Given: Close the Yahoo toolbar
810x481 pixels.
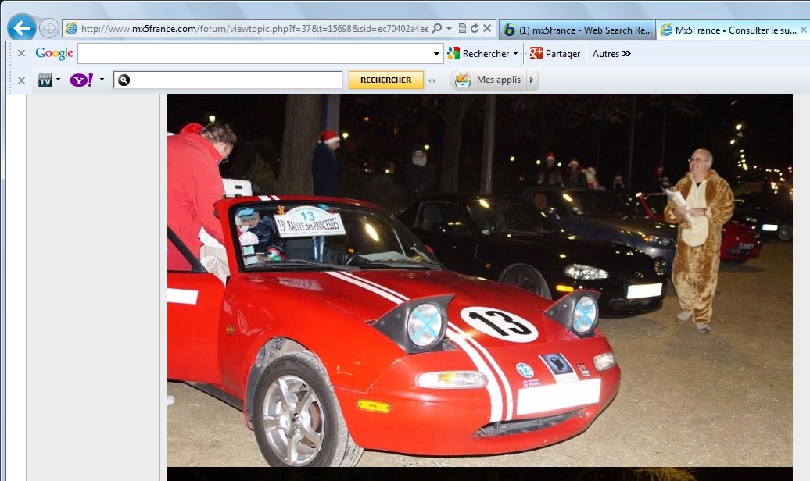Looking at the screenshot, I should [x=21, y=80].
